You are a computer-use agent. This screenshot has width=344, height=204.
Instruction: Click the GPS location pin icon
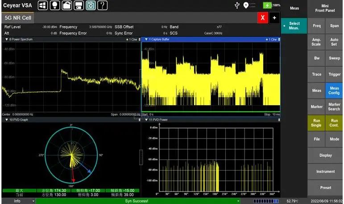[x=246, y=5]
